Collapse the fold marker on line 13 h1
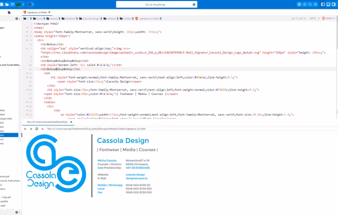Viewport: 338px width, 215px height. click(27, 77)
